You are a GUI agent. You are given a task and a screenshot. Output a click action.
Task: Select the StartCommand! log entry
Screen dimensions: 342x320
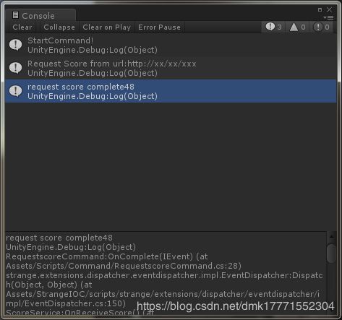pyautogui.click(x=171, y=45)
